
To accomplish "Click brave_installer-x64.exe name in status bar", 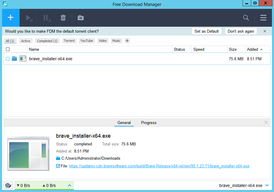I will coord(240,185).
